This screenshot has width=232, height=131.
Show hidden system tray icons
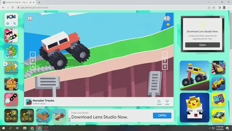click(x=210, y=128)
